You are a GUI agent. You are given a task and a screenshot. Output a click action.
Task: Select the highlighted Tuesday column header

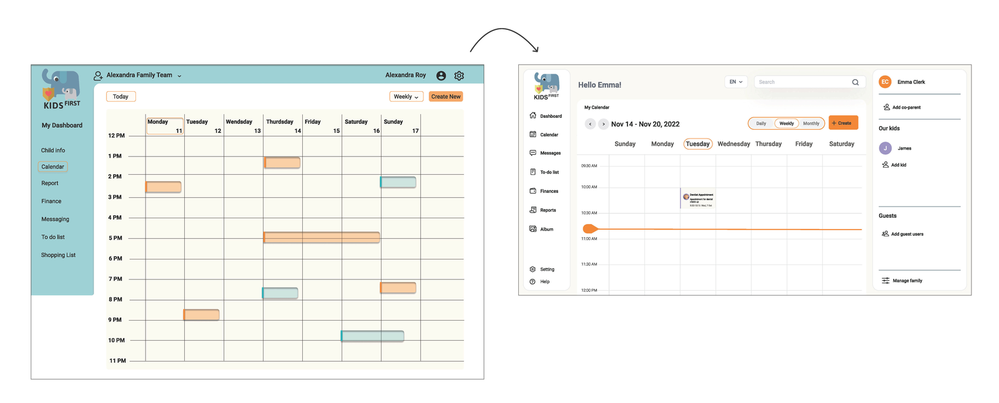pos(697,144)
